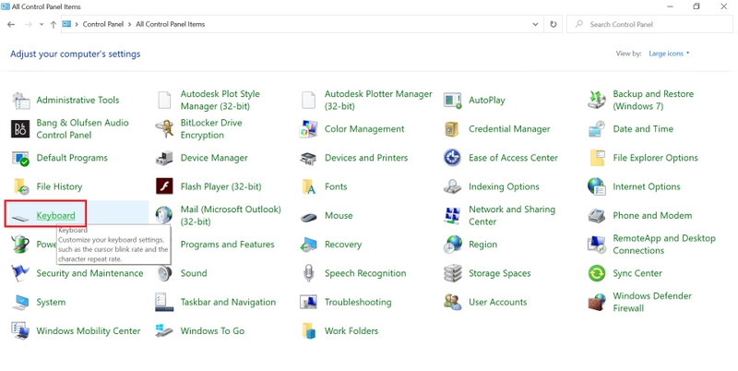Open the Device Manager icon

[x=164, y=158]
